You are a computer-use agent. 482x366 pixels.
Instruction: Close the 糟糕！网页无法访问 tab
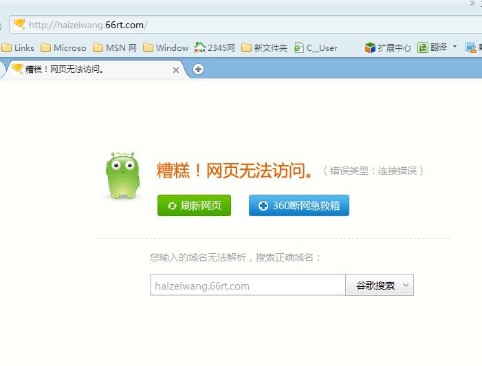click(176, 70)
